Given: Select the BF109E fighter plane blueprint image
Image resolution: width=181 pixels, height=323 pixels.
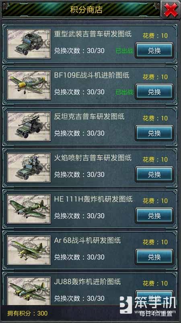Looking at the screenshot, I should pyautogui.click(x=29, y=85).
